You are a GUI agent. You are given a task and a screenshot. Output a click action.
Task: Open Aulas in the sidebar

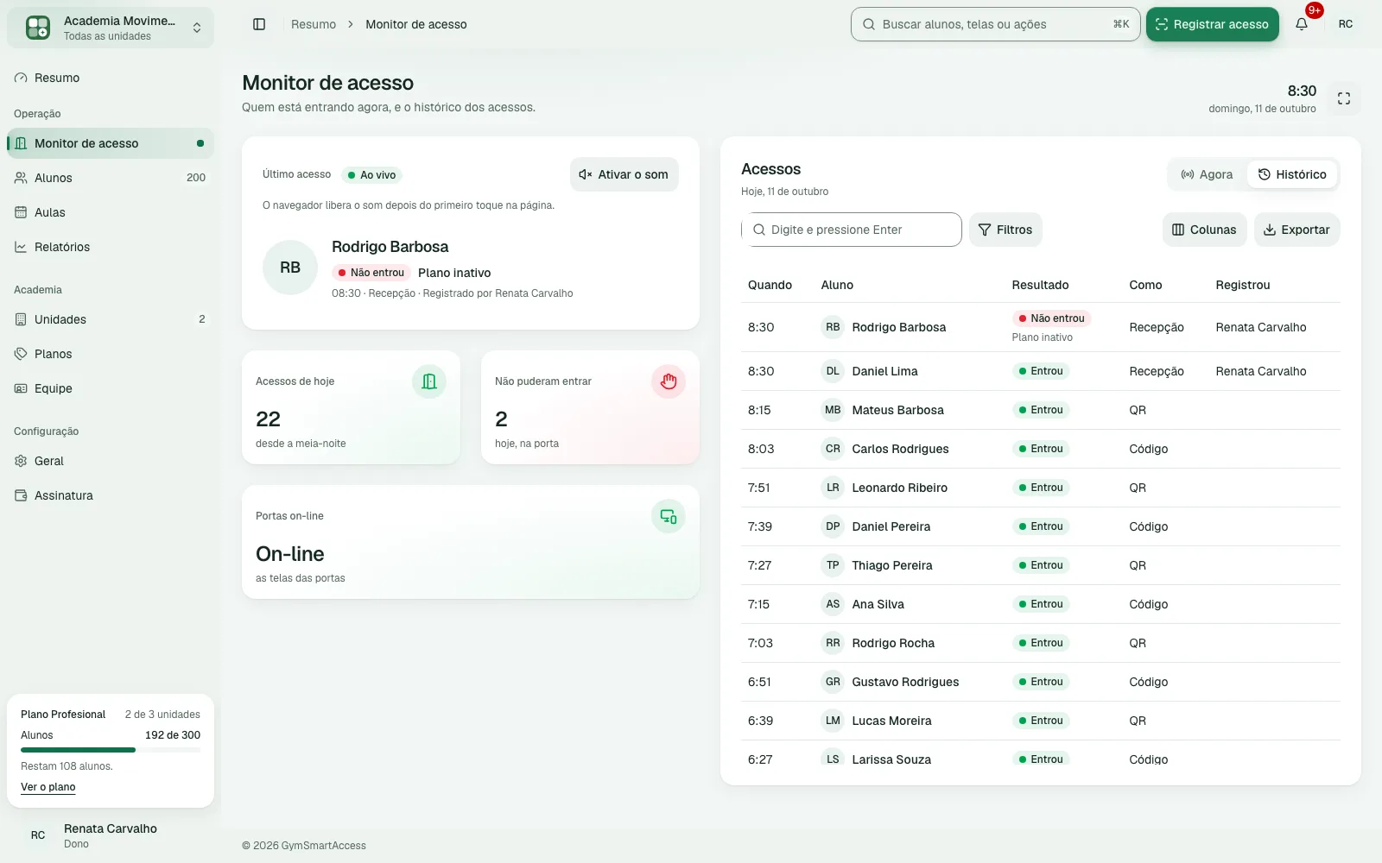click(x=111, y=212)
